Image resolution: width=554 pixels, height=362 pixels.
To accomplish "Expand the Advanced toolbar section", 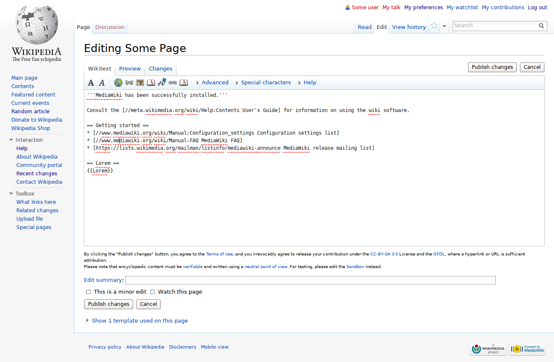I will pyautogui.click(x=213, y=83).
